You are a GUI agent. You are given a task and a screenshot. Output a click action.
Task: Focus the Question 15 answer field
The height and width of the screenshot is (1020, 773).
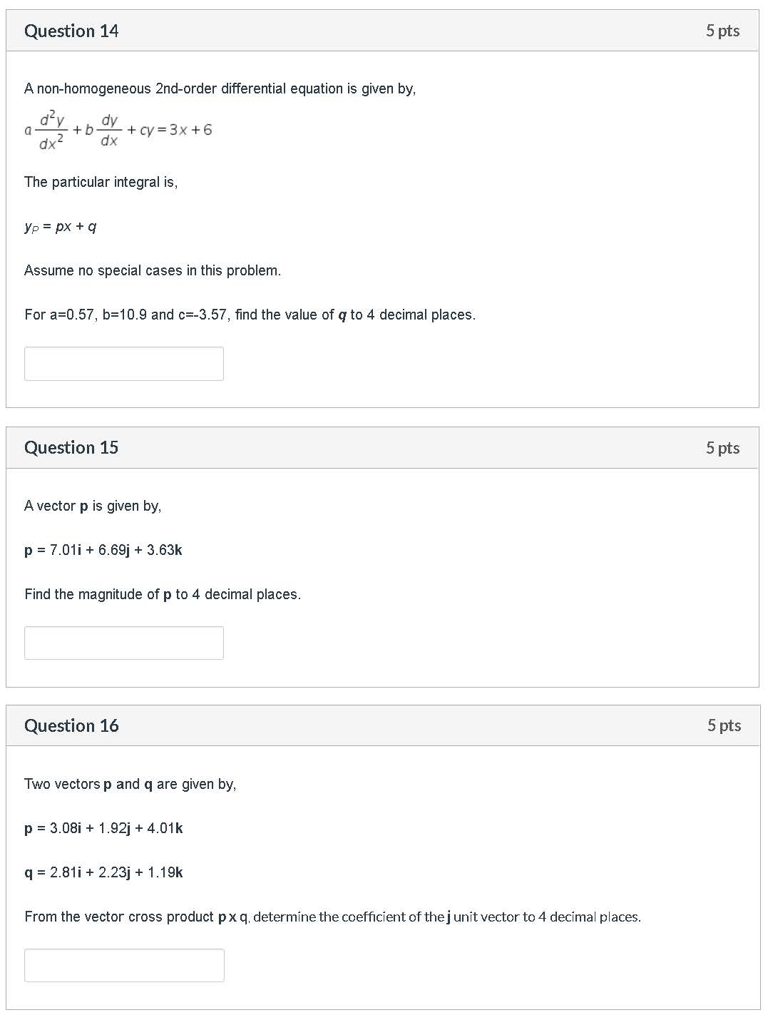123,643
